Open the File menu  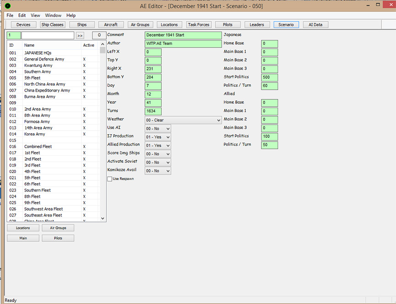pos(10,16)
